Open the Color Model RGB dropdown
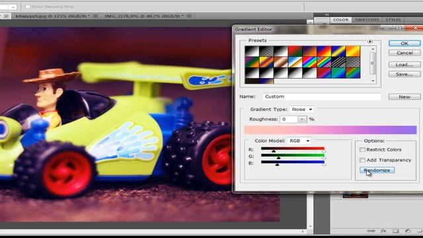The width and height of the screenshot is (423, 238). 299,141
